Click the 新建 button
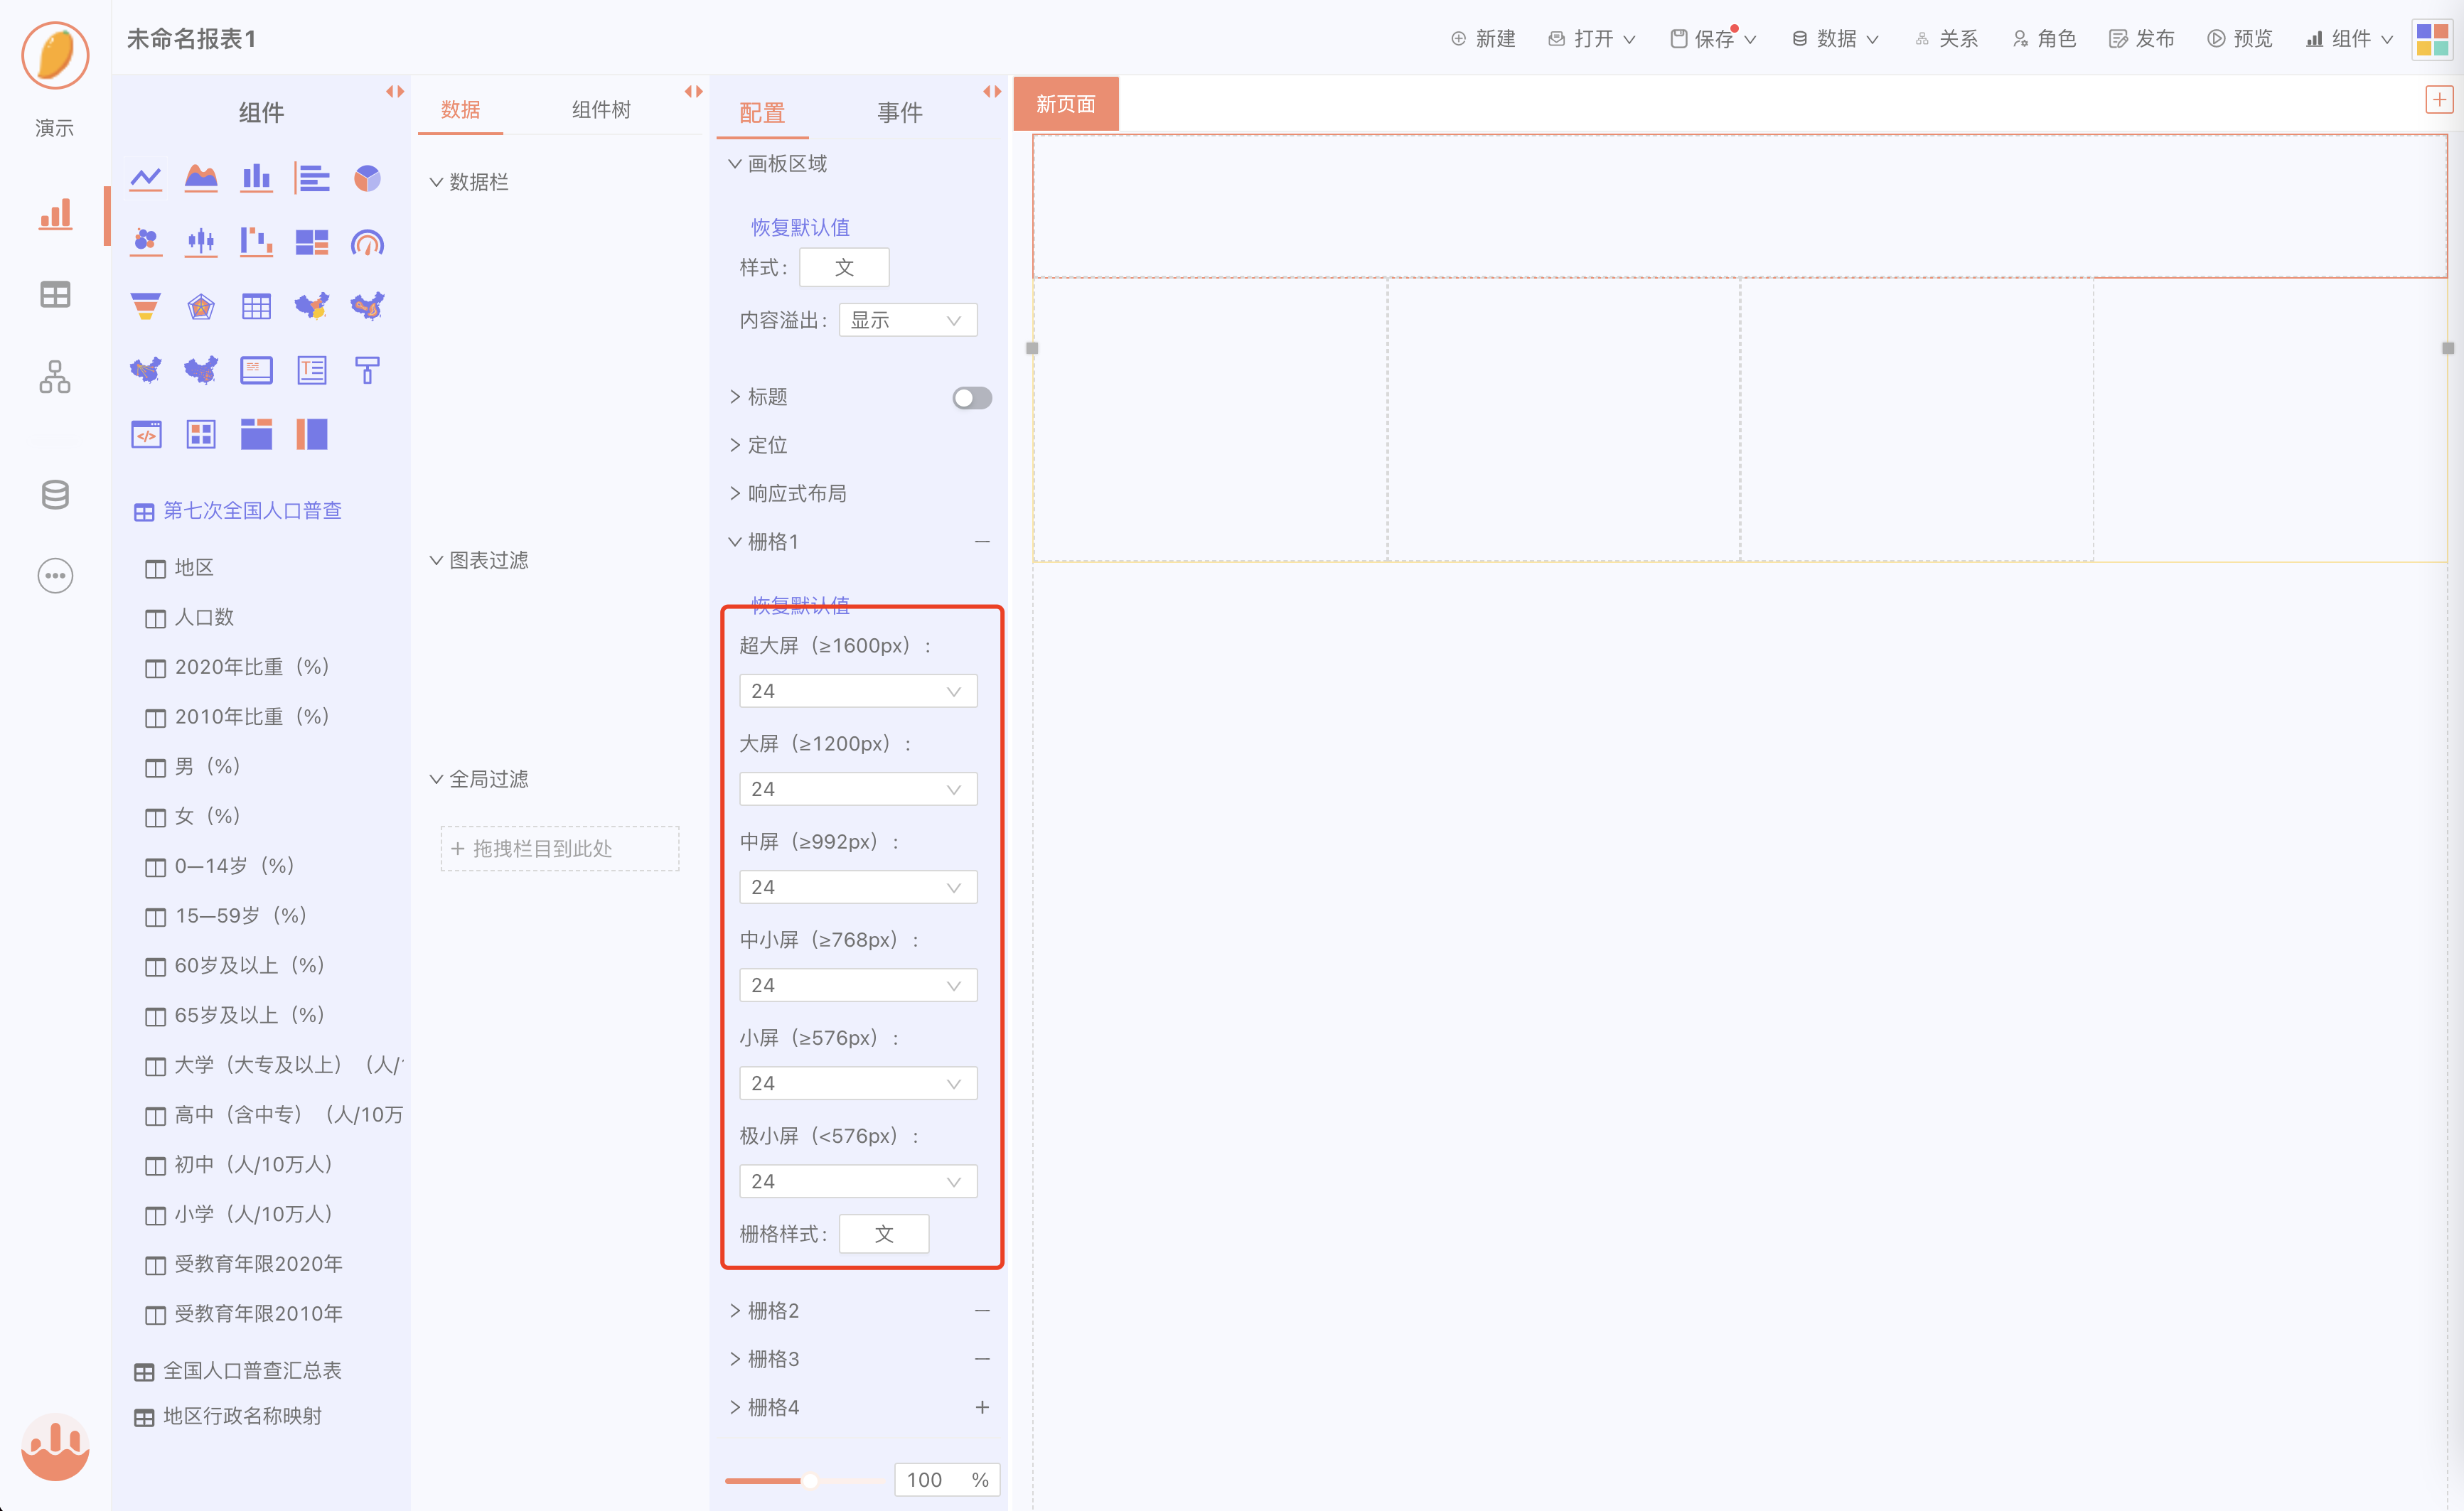The width and height of the screenshot is (2464, 1511). click(x=1483, y=39)
